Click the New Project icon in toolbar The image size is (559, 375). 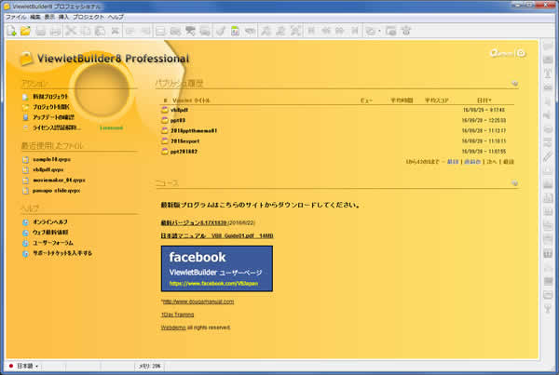(x=10, y=31)
